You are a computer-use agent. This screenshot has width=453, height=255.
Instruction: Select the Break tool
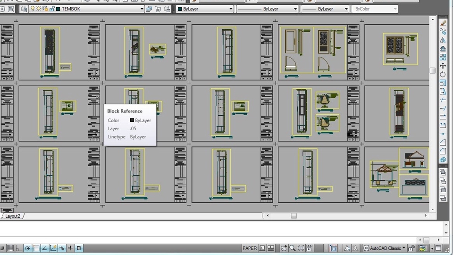tap(443, 126)
